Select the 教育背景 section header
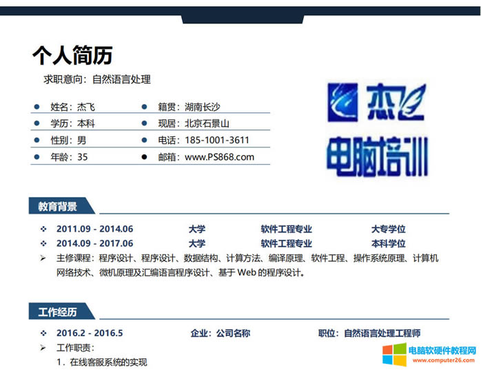This screenshot has height=370, width=481. pyautogui.click(x=58, y=206)
